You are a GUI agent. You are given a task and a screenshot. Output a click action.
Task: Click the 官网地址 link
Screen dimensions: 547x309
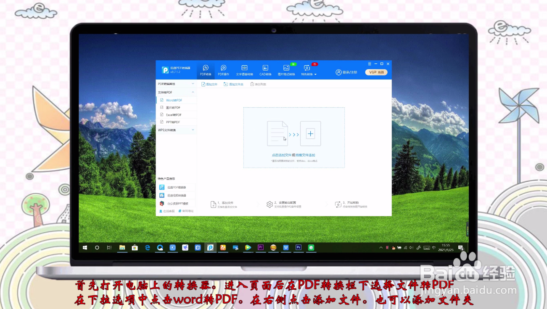(186, 211)
